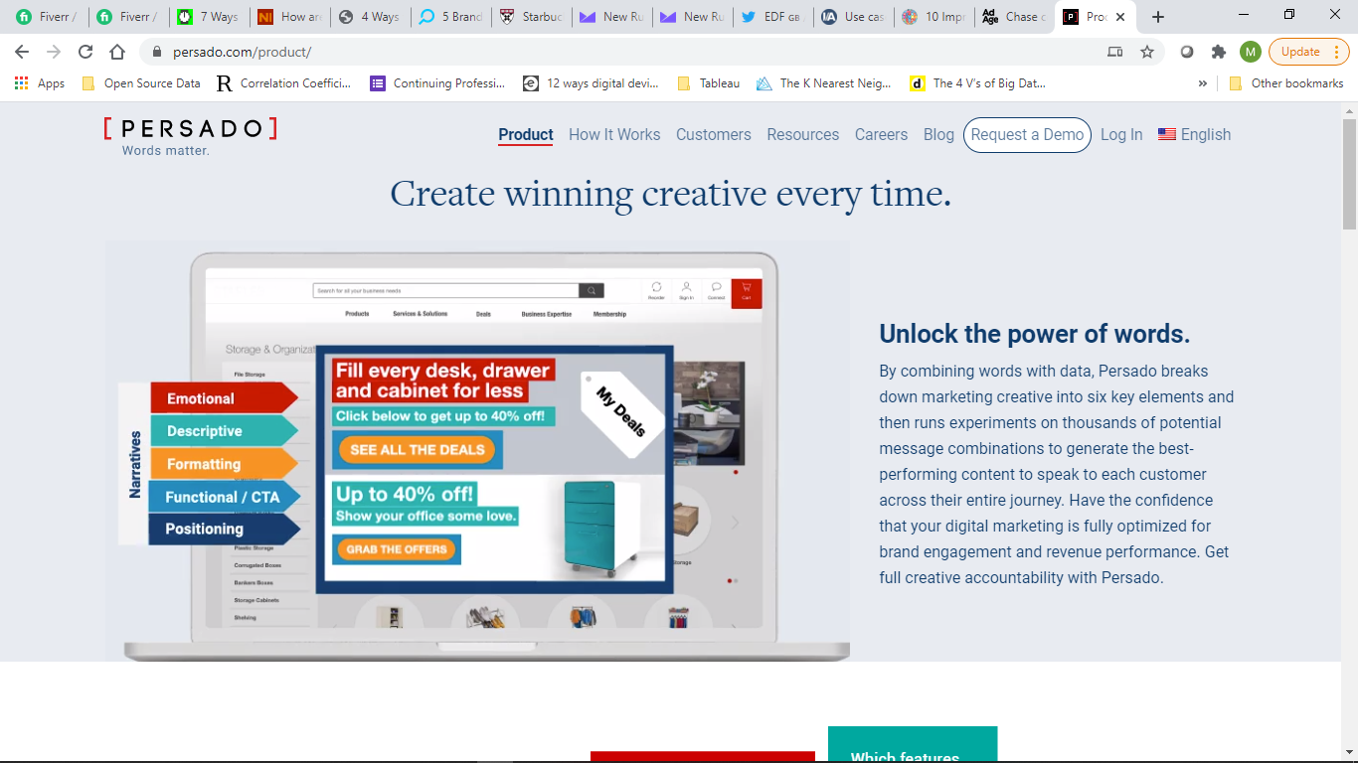1358x763 pixels.
Task: Click the site lock icon
Action: tap(155, 52)
